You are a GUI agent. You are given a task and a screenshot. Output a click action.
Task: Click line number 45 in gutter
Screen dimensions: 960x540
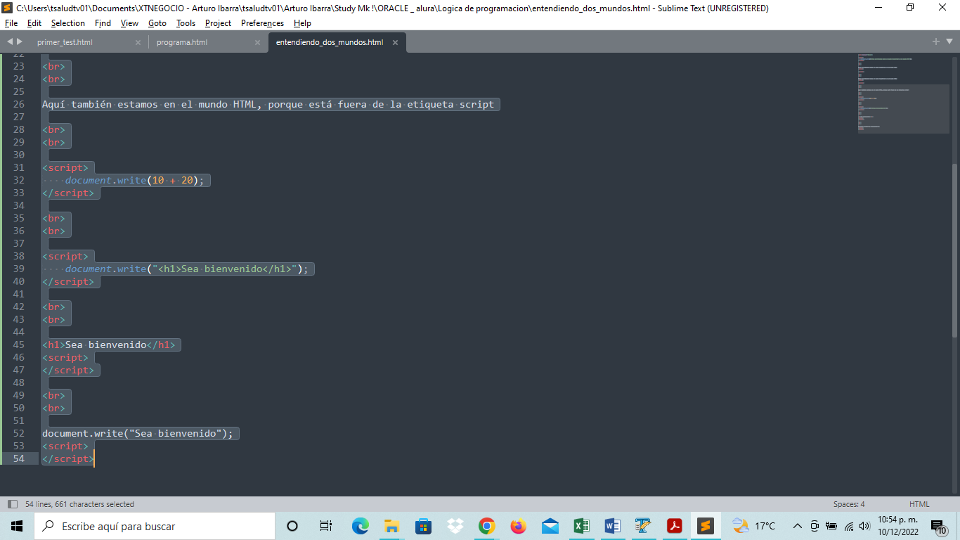pos(18,345)
